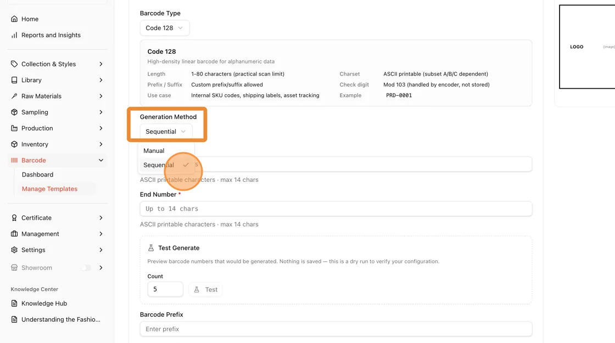This screenshot has height=343, width=615.
Task: Go to Reports and Insights
Action: [51, 35]
